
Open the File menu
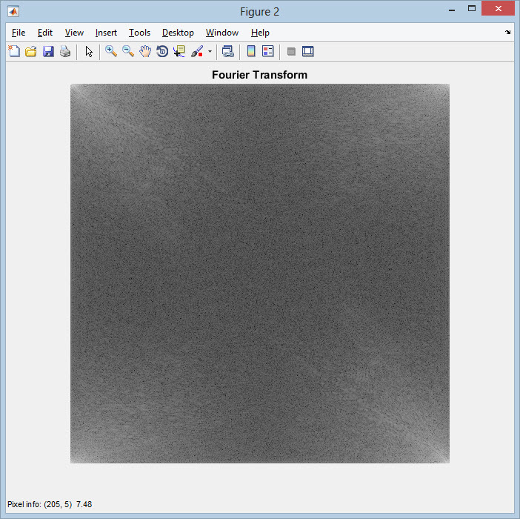pos(19,33)
